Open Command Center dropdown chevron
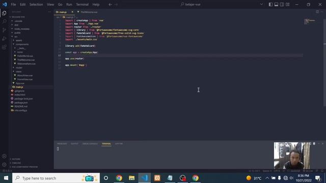 click(261, 5)
